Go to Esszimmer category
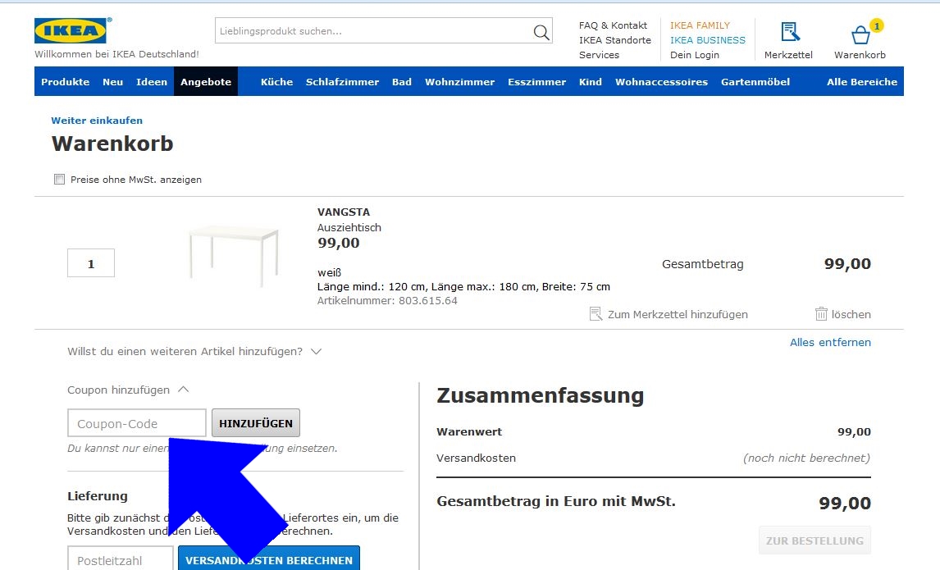This screenshot has height=570, width=940. click(x=536, y=82)
